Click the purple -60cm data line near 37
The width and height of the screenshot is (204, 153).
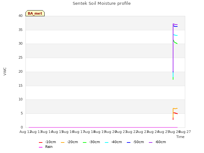[x=176, y=24]
